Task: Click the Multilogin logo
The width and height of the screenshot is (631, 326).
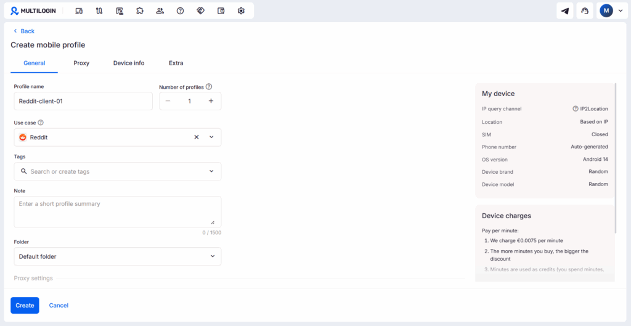Action: 33,11
